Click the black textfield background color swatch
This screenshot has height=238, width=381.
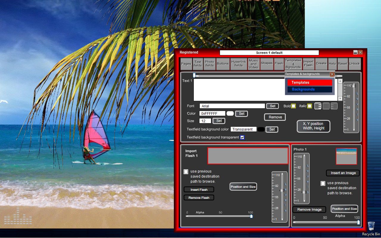[x=261, y=129]
